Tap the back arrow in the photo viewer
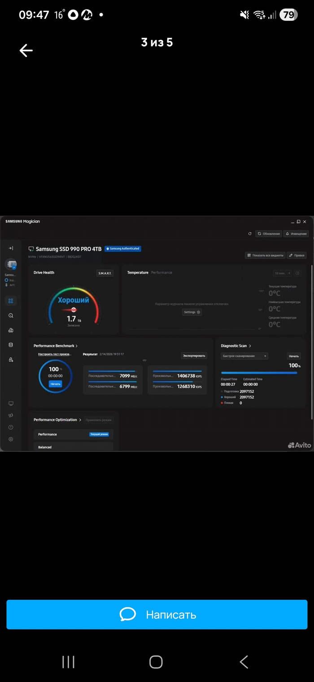This screenshot has height=682, width=314. pos(26,50)
